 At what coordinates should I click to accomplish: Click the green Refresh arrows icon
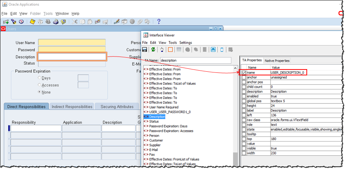coord(153,50)
